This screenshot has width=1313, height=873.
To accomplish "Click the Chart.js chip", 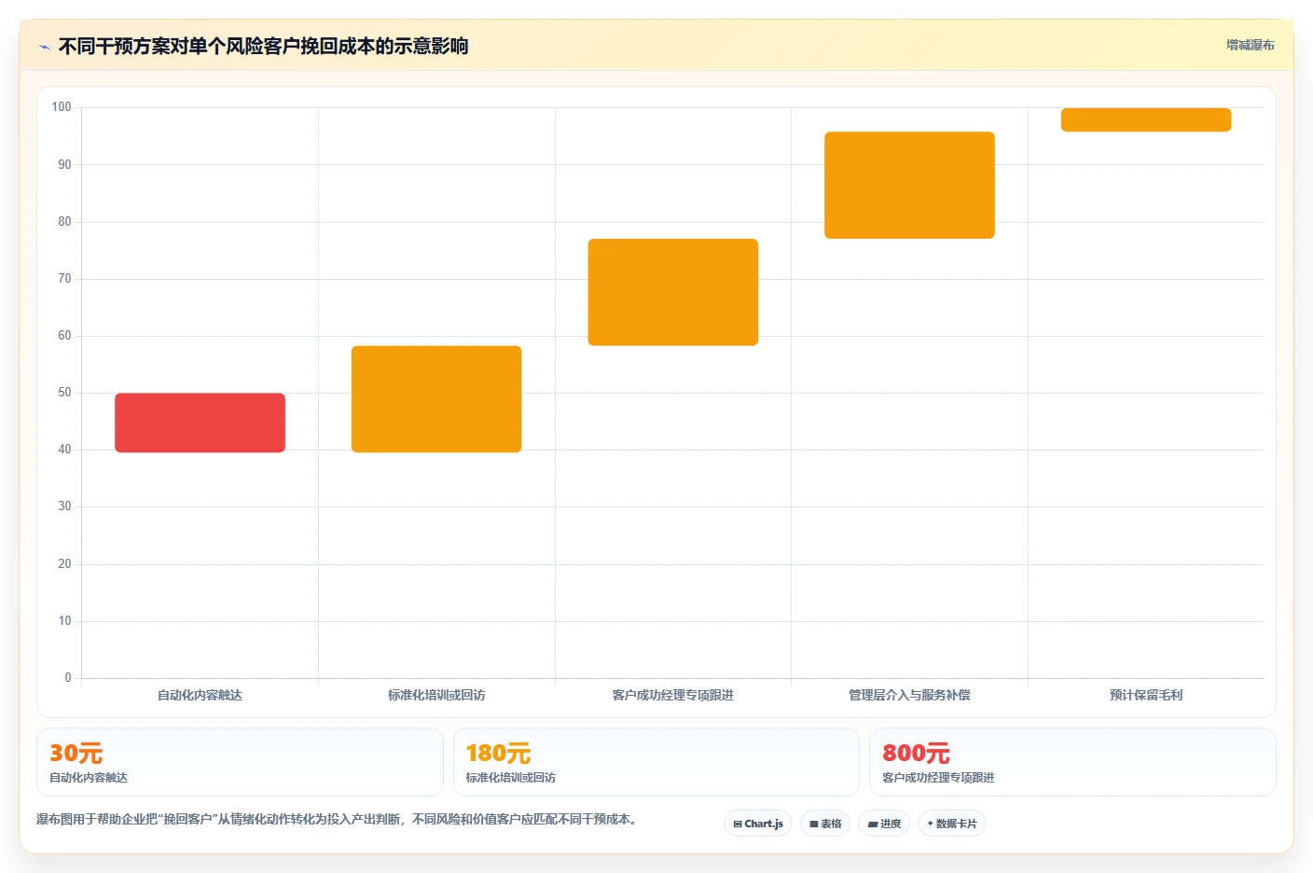I will click(x=758, y=824).
